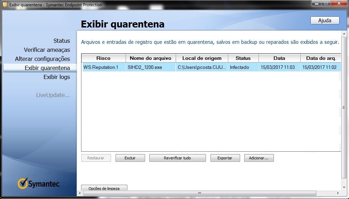Viewport: 349px width, 199px height.
Task: Click file date cell 15/03/2017 11:02
Action: 321,67
